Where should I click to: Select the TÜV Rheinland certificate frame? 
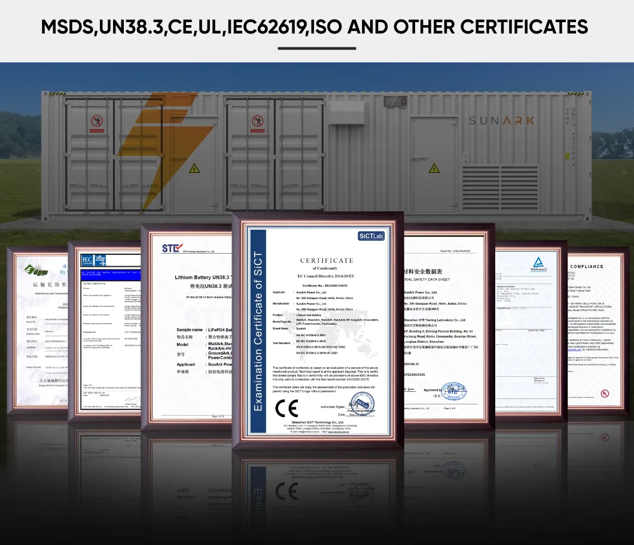pyautogui.click(x=531, y=331)
